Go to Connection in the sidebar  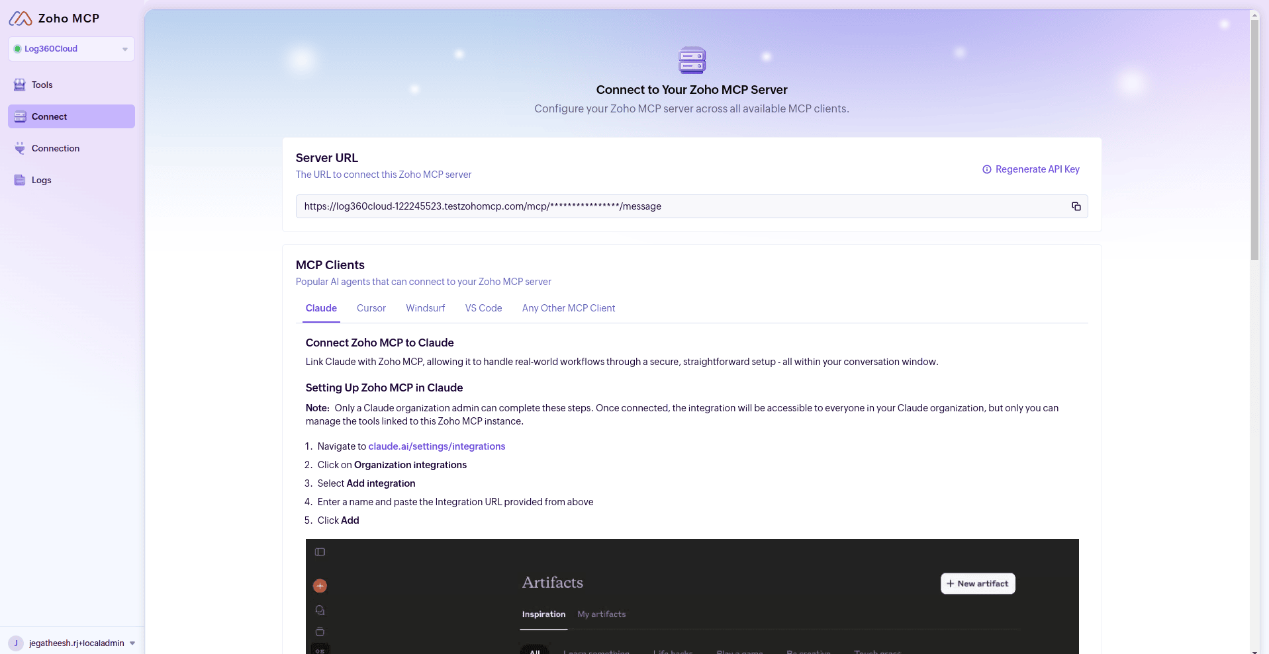[x=71, y=148]
